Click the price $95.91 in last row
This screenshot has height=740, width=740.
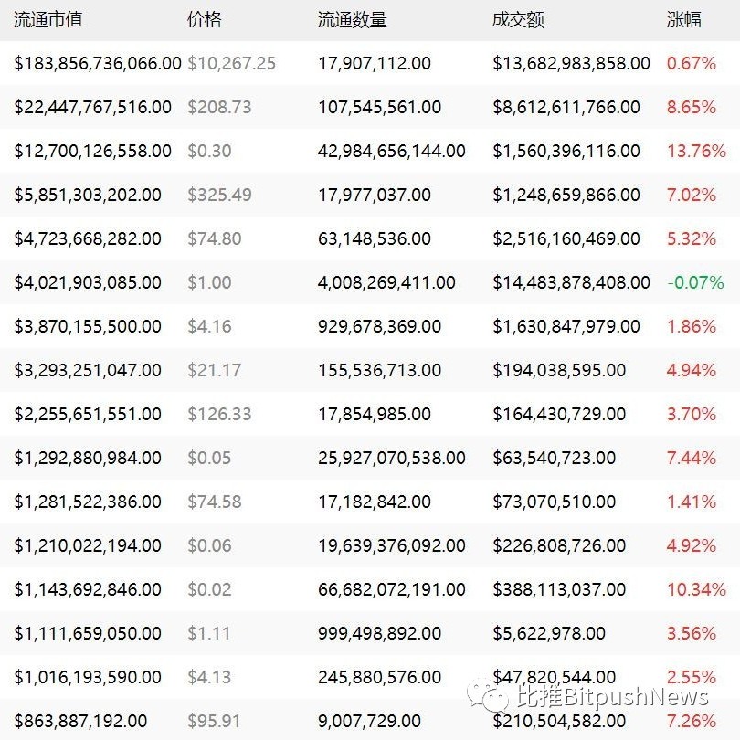[x=215, y=721]
